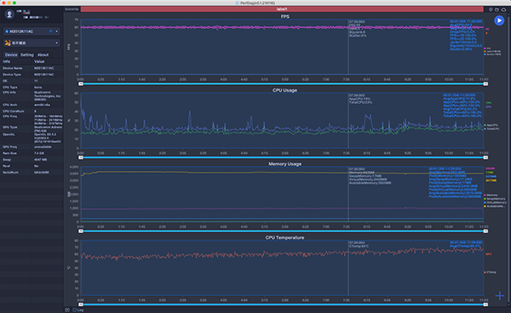Select the CPU CoreNum row
Viewport: 511px width, 313px height.
pyautogui.click(x=32, y=111)
